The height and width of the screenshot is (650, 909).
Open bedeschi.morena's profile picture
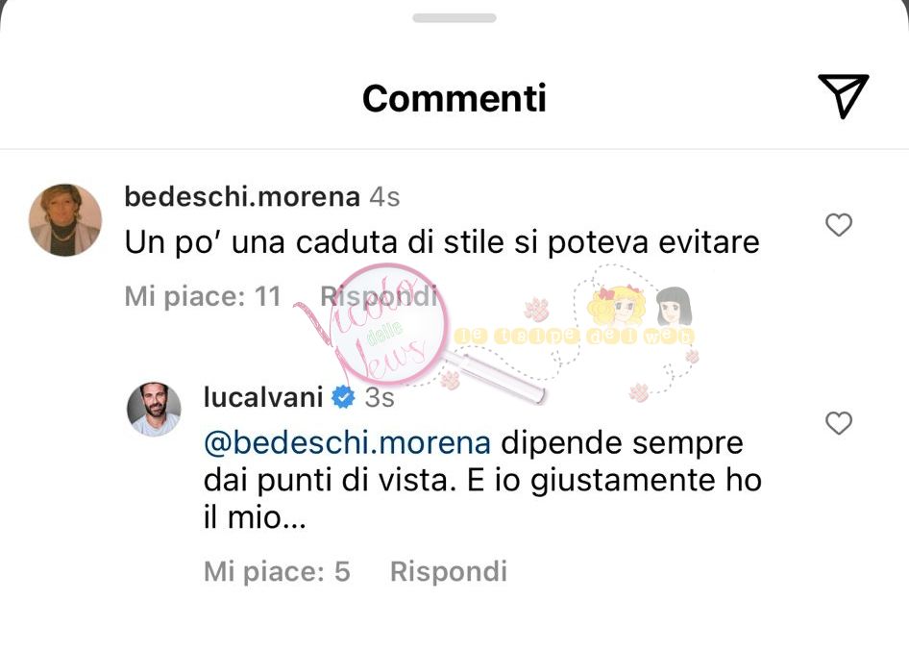(65, 220)
